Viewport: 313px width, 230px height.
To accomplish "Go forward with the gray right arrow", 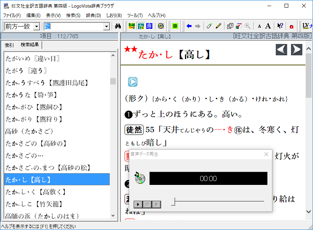I will point(198,26).
